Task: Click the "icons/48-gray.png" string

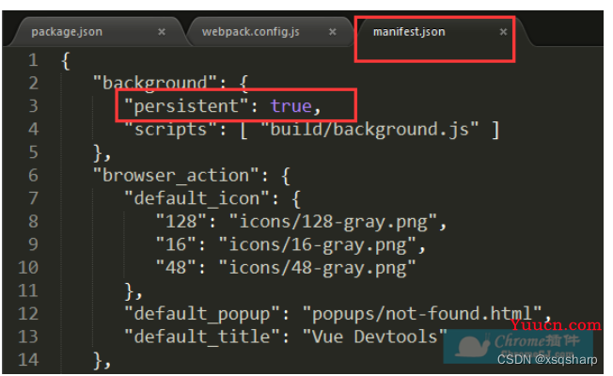Action: pyautogui.click(x=317, y=267)
